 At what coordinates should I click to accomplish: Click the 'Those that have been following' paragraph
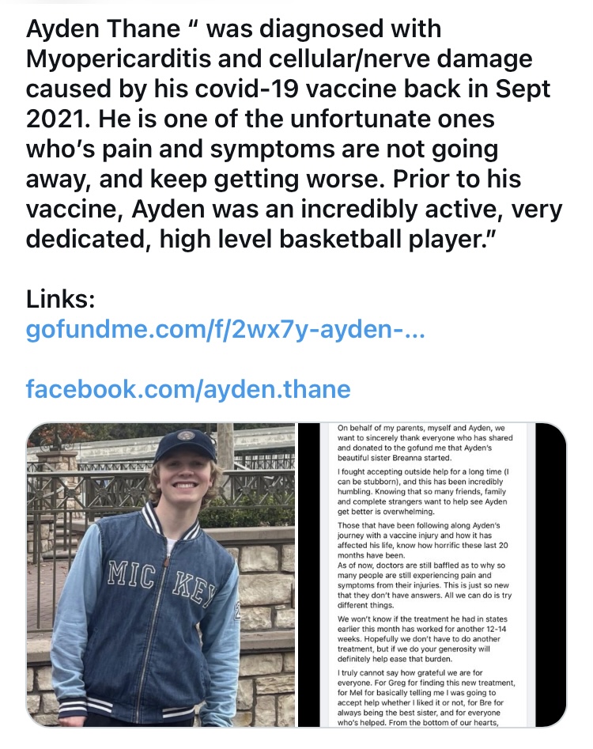point(422,540)
